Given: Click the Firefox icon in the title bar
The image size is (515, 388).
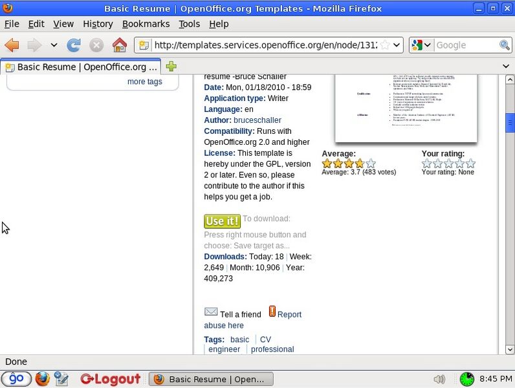Looking at the screenshot, I should pyautogui.click(x=7, y=8).
